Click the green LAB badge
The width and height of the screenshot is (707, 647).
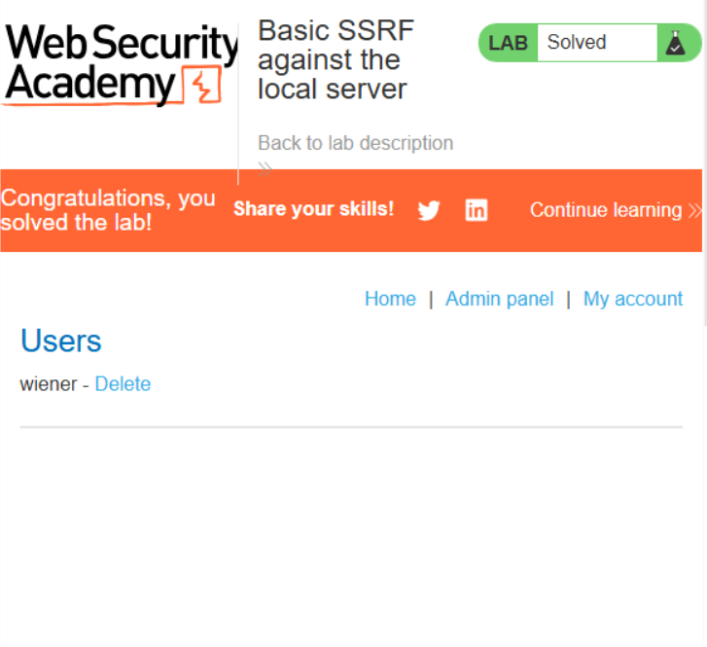(x=508, y=43)
